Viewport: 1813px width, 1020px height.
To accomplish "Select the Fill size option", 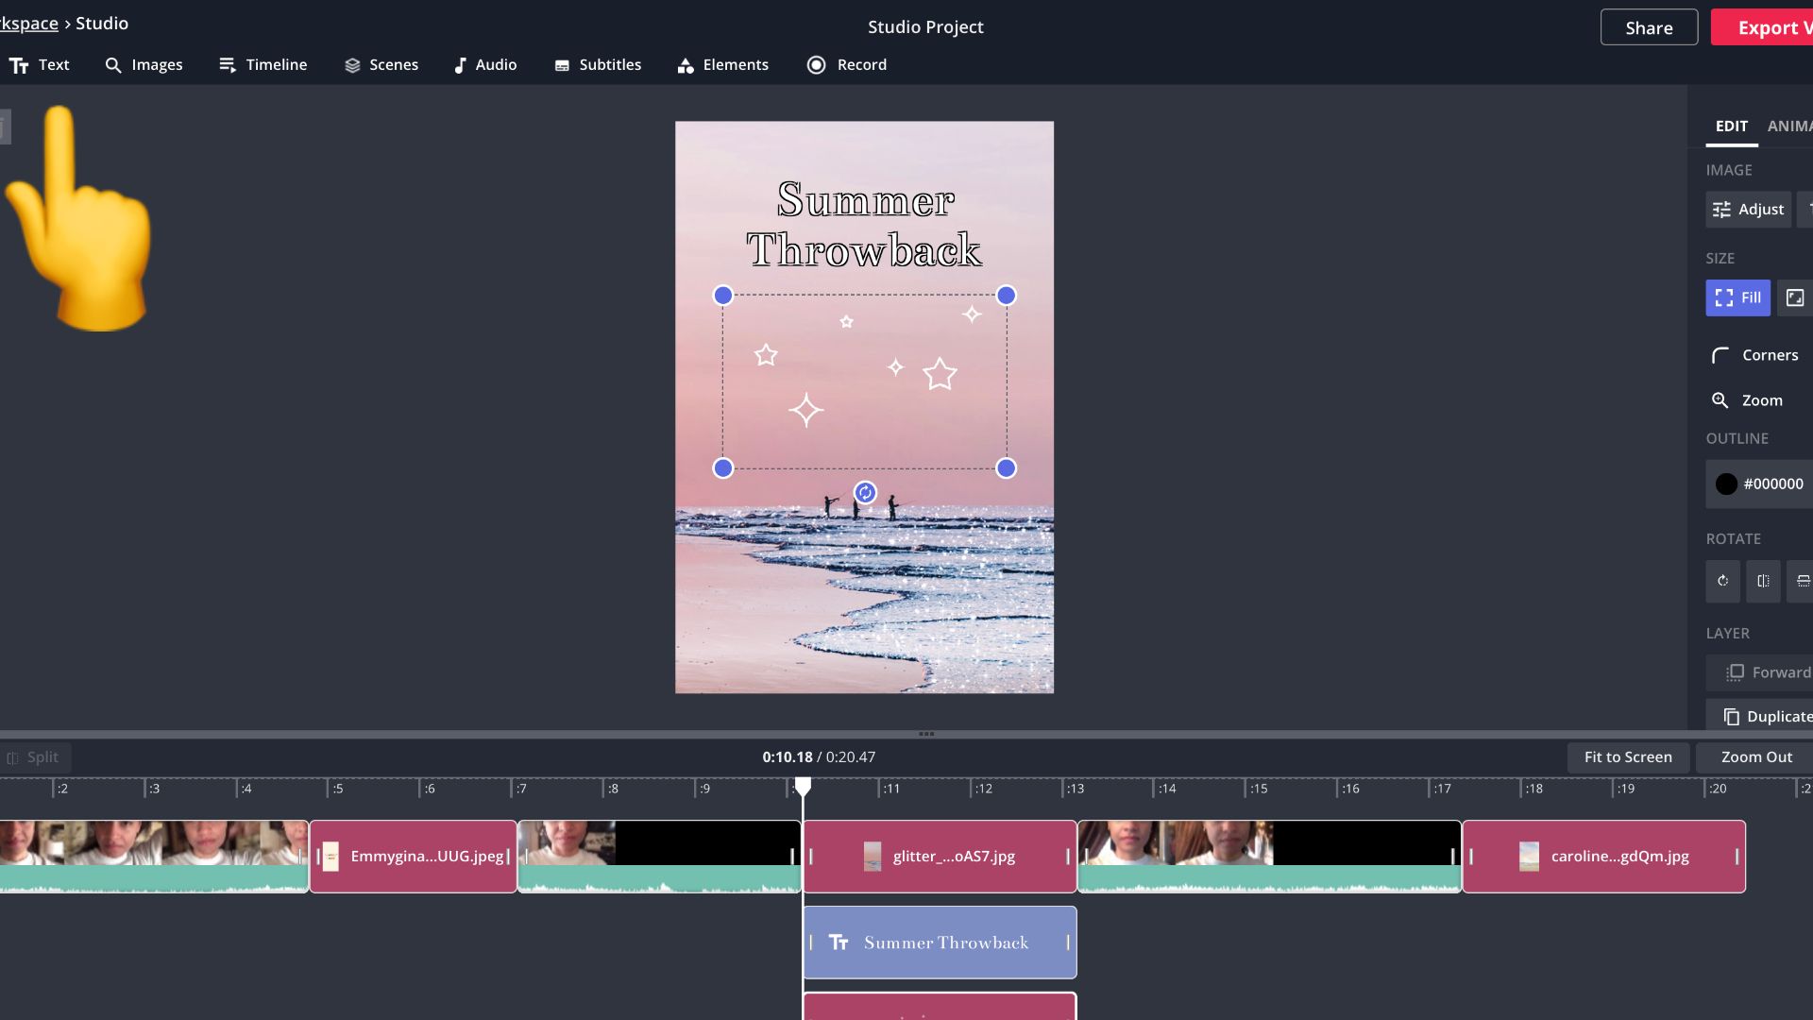I will [1737, 297].
